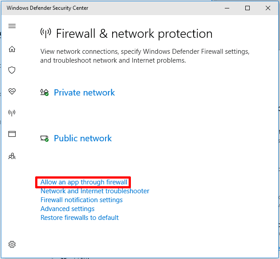Click the Public network status icon

pyautogui.click(x=45, y=138)
